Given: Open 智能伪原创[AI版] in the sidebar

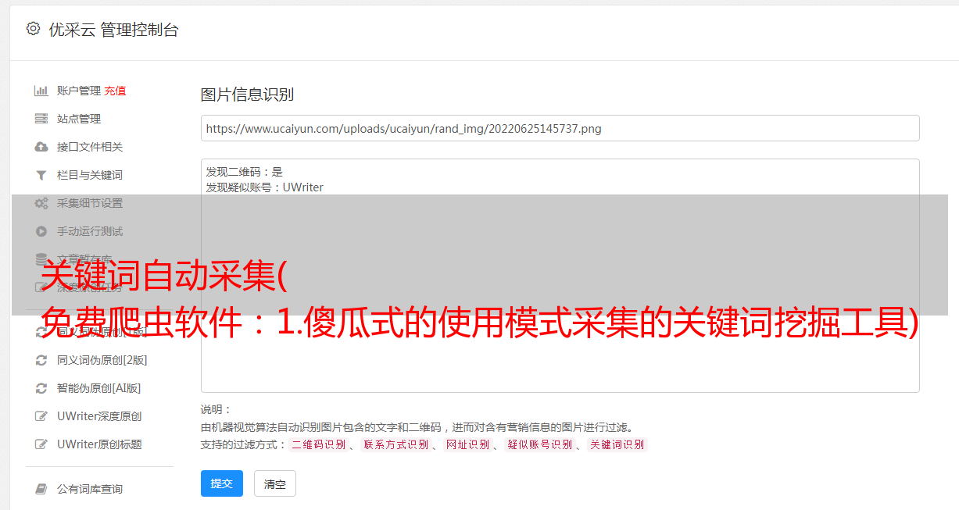Looking at the screenshot, I should [99, 388].
